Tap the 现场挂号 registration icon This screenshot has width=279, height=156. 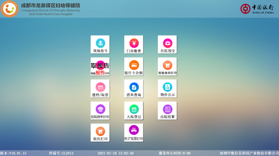click(100, 43)
